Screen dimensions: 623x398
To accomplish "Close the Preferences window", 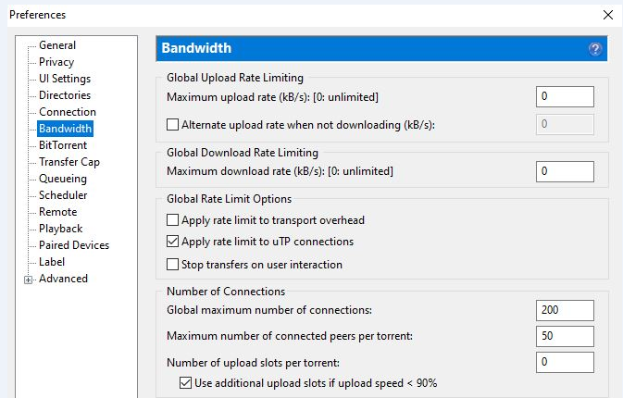I will point(607,15).
